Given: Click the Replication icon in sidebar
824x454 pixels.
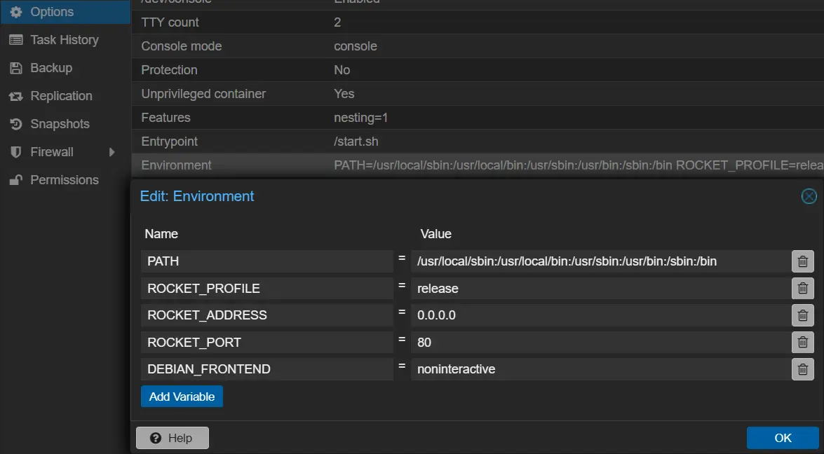Looking at the screenshot, I should click(15, 95).
